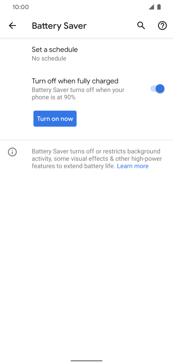Tap the 10:00 status bar clock
The height and width of the screenshot is (364, 173).
[21, 7]
